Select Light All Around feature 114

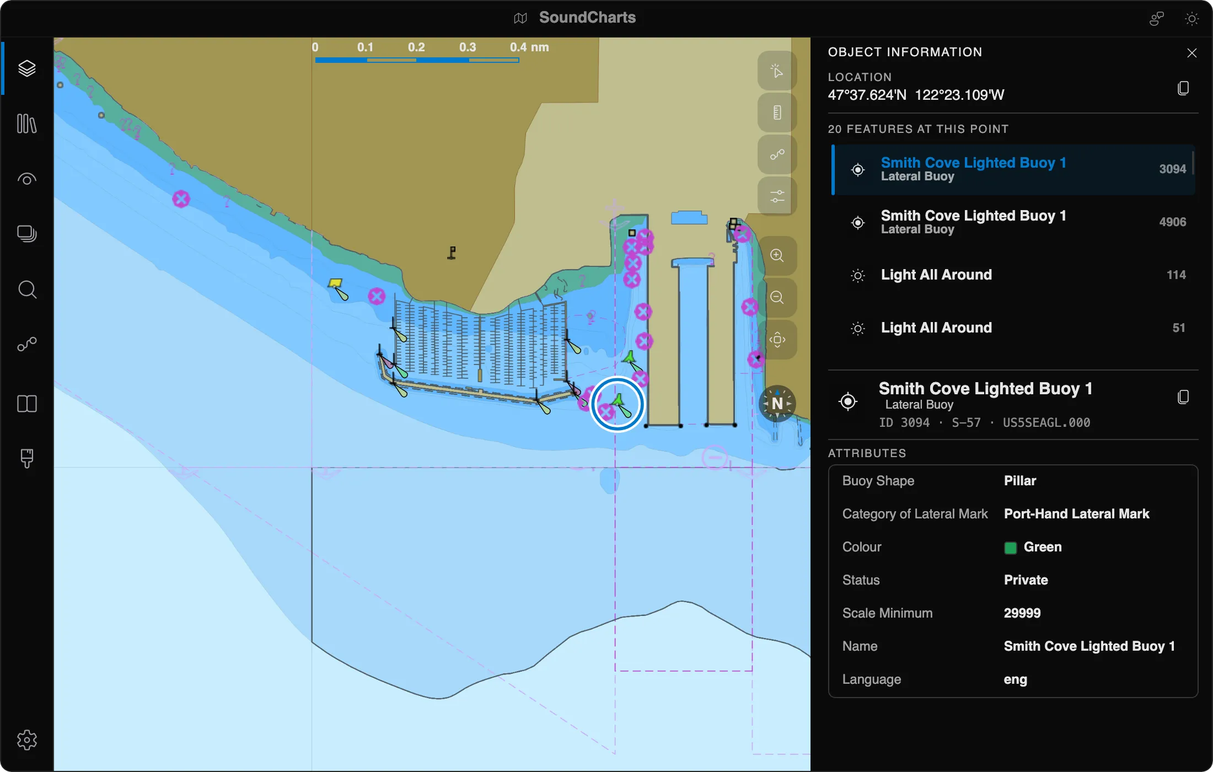[1013, 275]
